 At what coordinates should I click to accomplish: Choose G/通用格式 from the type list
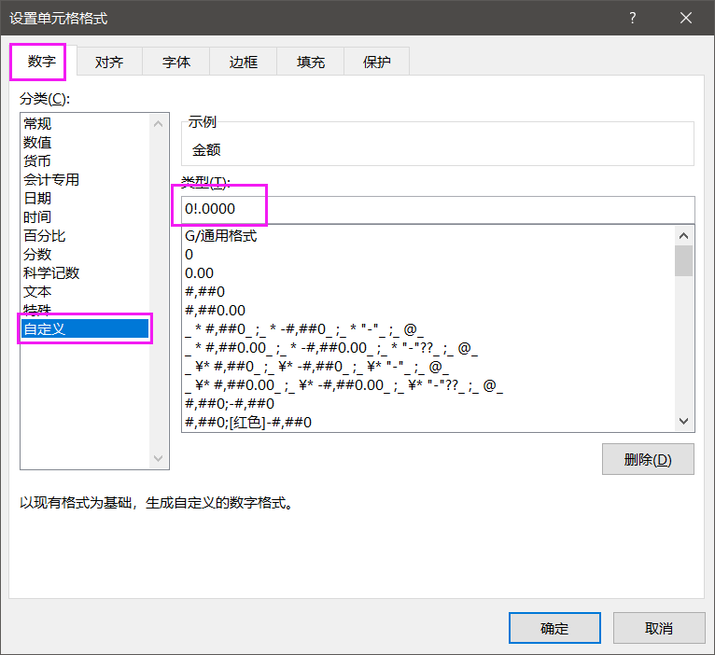(428, 236)
